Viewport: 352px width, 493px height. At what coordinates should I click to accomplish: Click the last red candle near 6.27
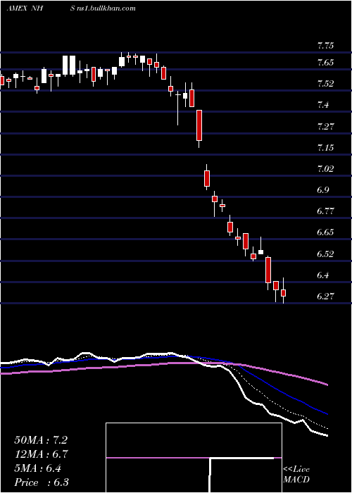click(x=284, y=293)
